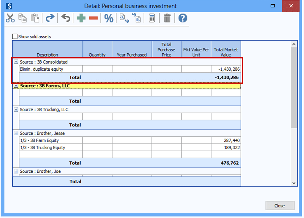304x218 pixels.
Task: Select the 1/3 - 3B Farm Equity cell
Action: click(50, 140)
